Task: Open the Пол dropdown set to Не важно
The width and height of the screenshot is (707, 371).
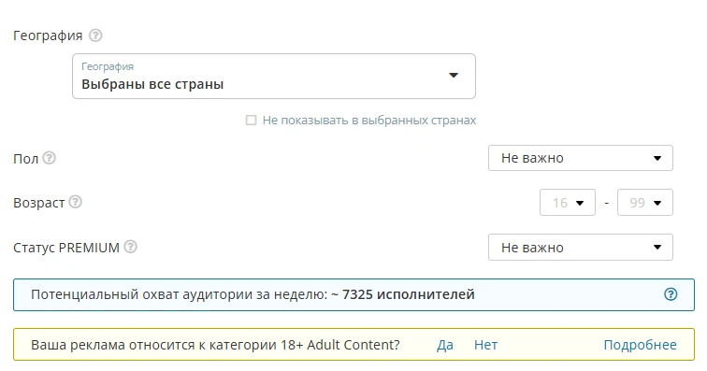Action: point(581,158)
